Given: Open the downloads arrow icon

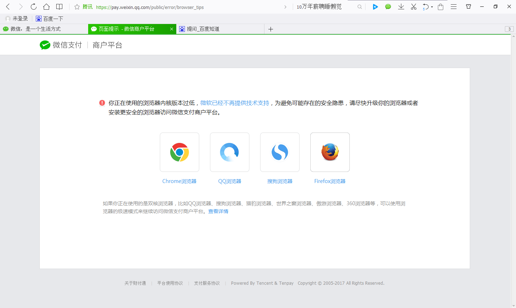Looking at the screenshot, I should pos(401,7).
